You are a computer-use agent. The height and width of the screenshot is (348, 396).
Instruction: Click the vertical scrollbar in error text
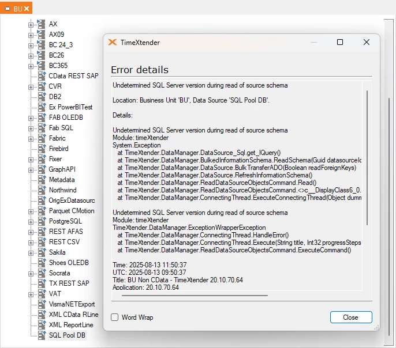click(x=367, y=158)
